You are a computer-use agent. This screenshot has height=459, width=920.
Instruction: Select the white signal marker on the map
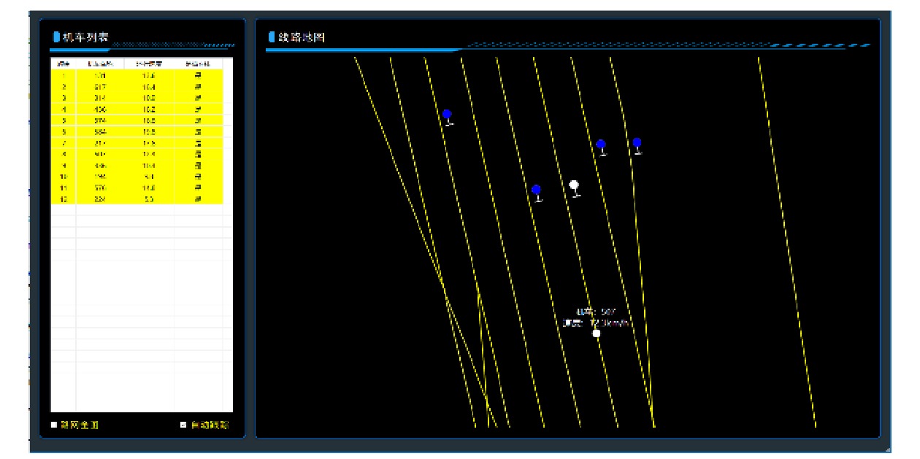(575, 186)
